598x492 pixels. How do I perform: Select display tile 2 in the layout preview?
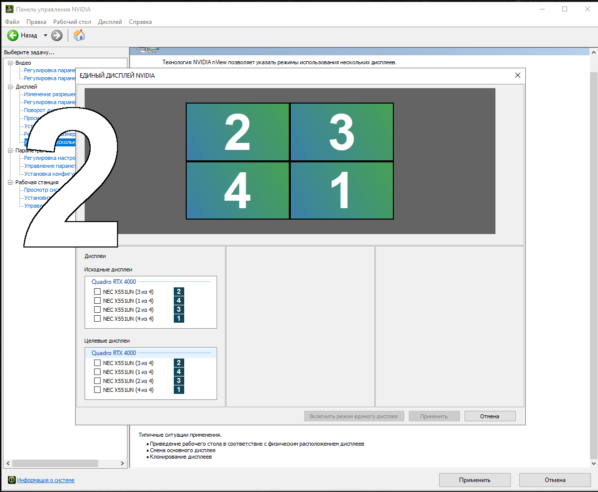tap(238, 132)
